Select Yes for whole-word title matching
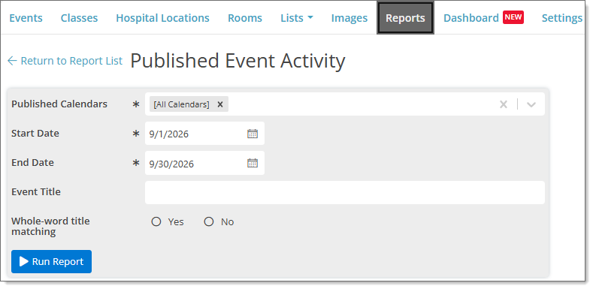593x289 pixels. [156, 221]
